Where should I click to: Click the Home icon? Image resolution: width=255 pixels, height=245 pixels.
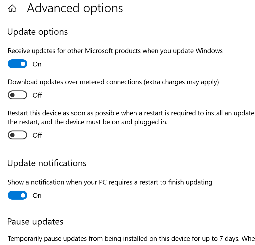click(12, 8)
